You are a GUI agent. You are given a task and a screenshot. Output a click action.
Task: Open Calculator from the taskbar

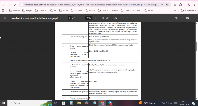coord(71,103)
